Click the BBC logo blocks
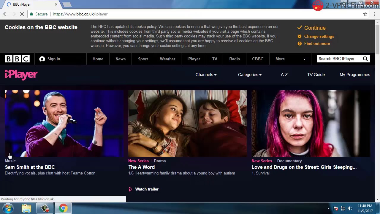Image resolution: width=380 pixels, height=214 pixels. point(17,59)
